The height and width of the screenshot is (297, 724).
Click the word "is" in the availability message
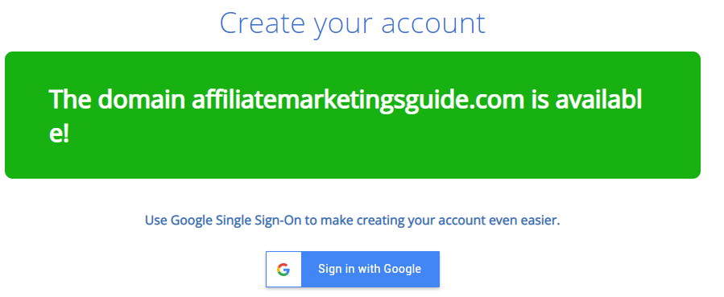(x=540, y=99)
